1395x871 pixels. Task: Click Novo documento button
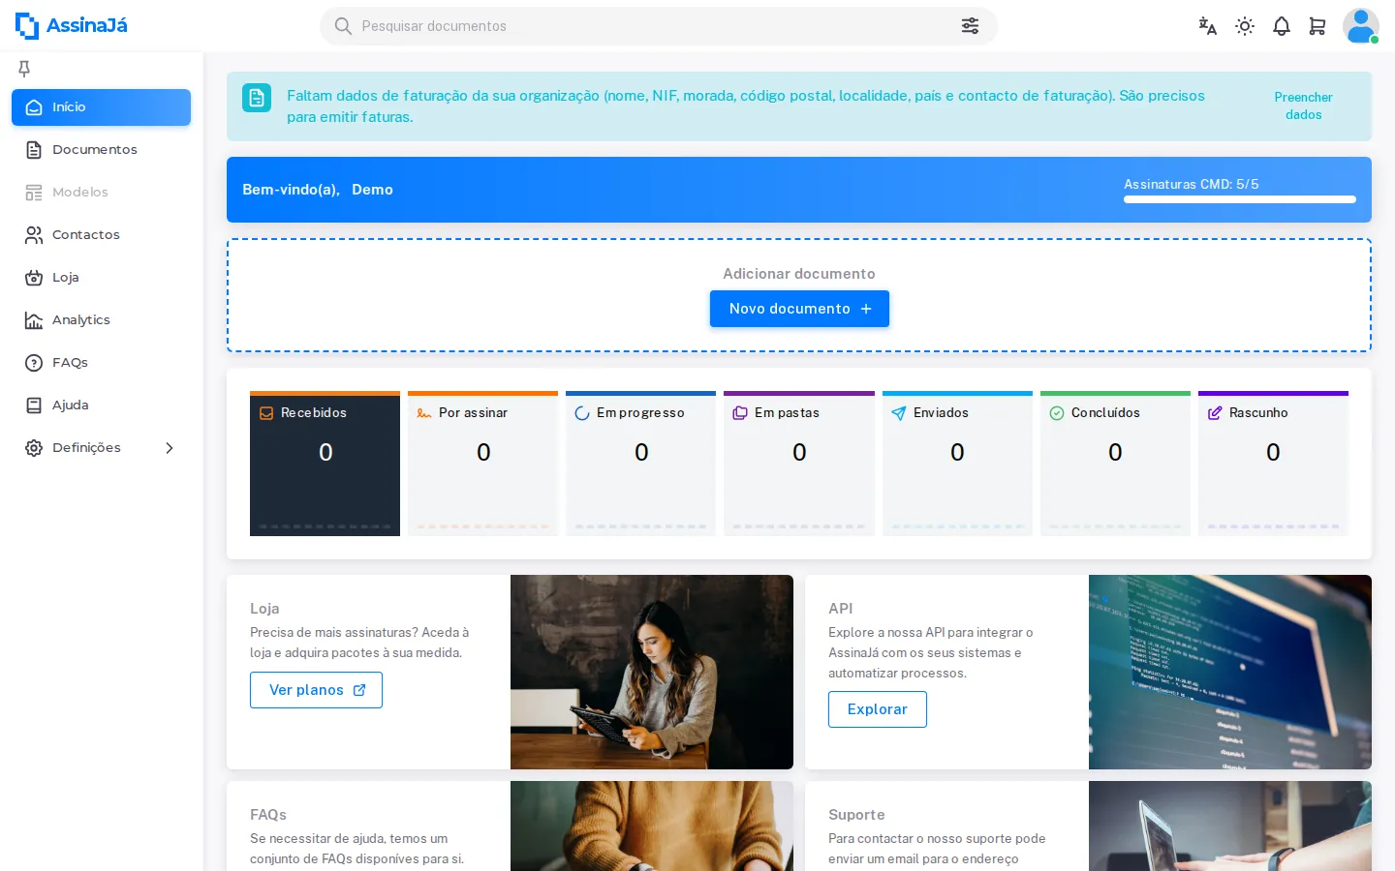[x=799, y=309]
